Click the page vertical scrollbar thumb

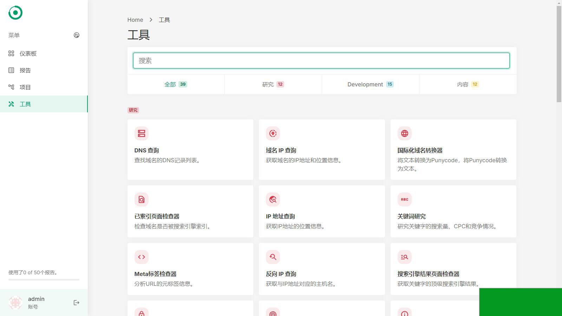click(559, 54)
